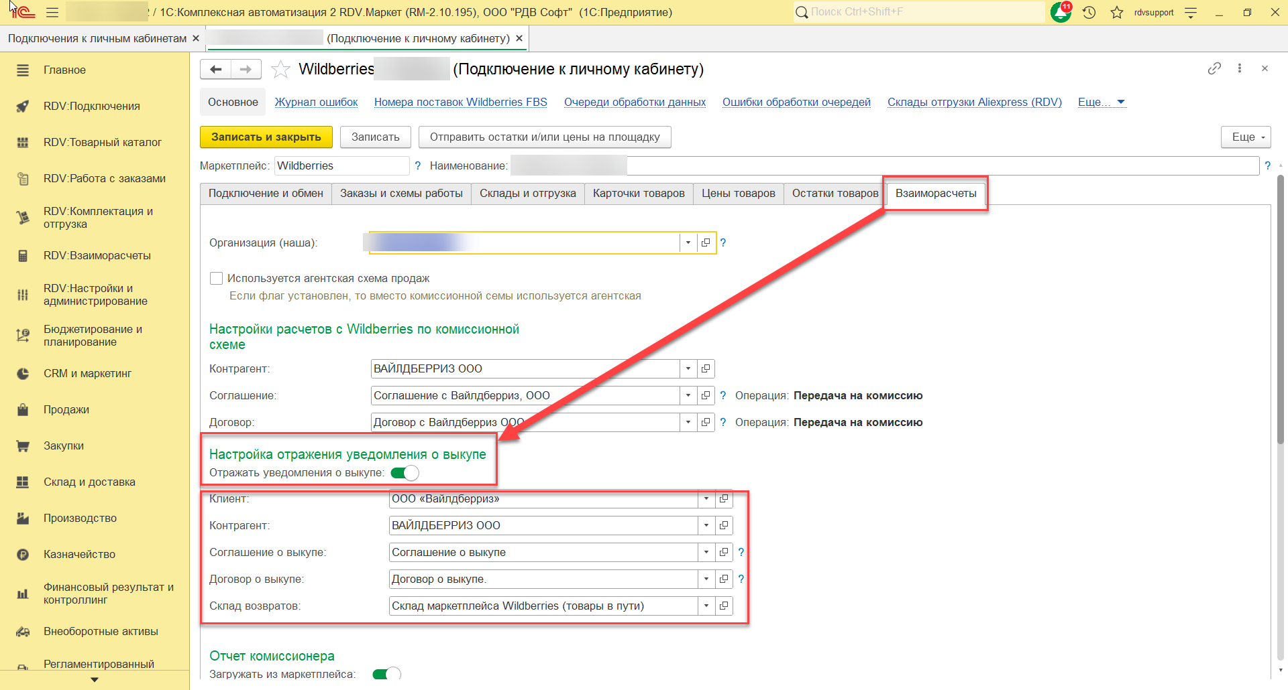This screenshot has width=1288, height=690.
Task: Switch to the Цены товаров tab
Action: [738, 193]
